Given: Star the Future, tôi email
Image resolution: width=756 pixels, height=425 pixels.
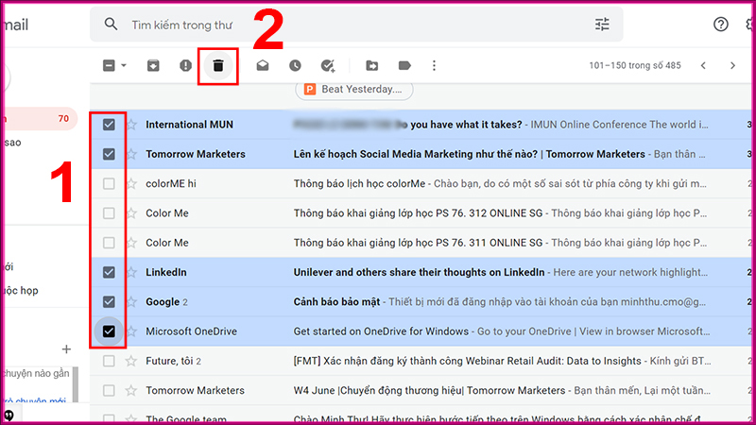Looking at the screenshot, I should pos(131,361).
